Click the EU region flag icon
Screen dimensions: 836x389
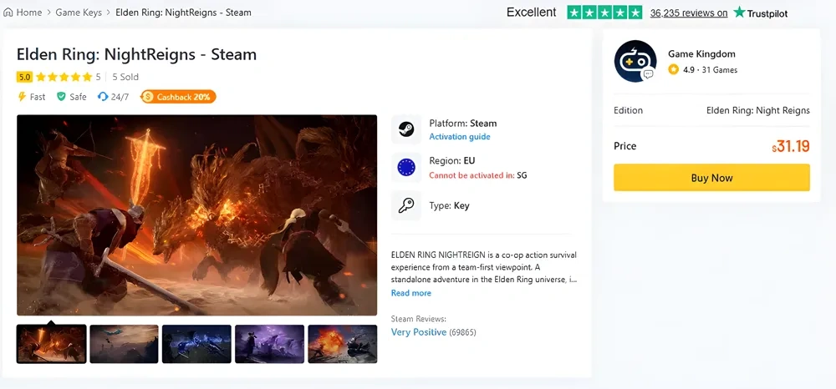(x=406, y=167)
